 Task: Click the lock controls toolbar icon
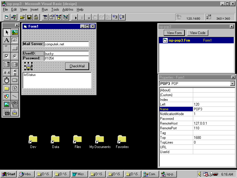pyautogui.click(x=36, y=17)
